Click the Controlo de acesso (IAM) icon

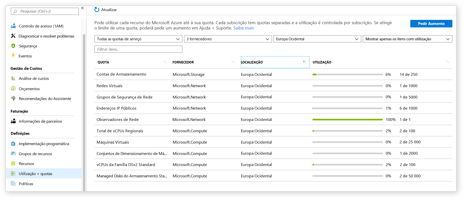pyautogui.click(x=13, y=26)
